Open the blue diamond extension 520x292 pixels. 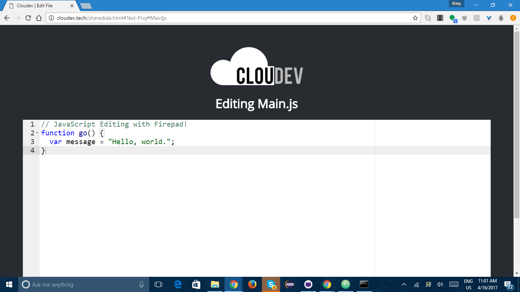(489, 18)
